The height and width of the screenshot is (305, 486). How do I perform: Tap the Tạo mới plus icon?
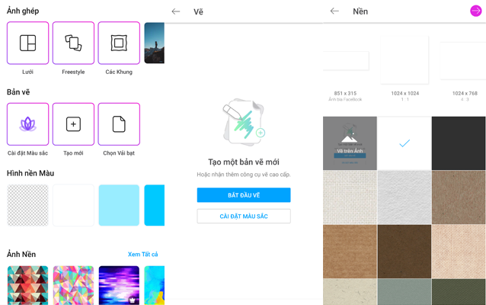73,124
